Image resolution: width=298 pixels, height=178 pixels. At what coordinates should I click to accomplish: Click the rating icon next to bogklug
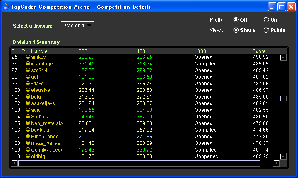point(28,130)
